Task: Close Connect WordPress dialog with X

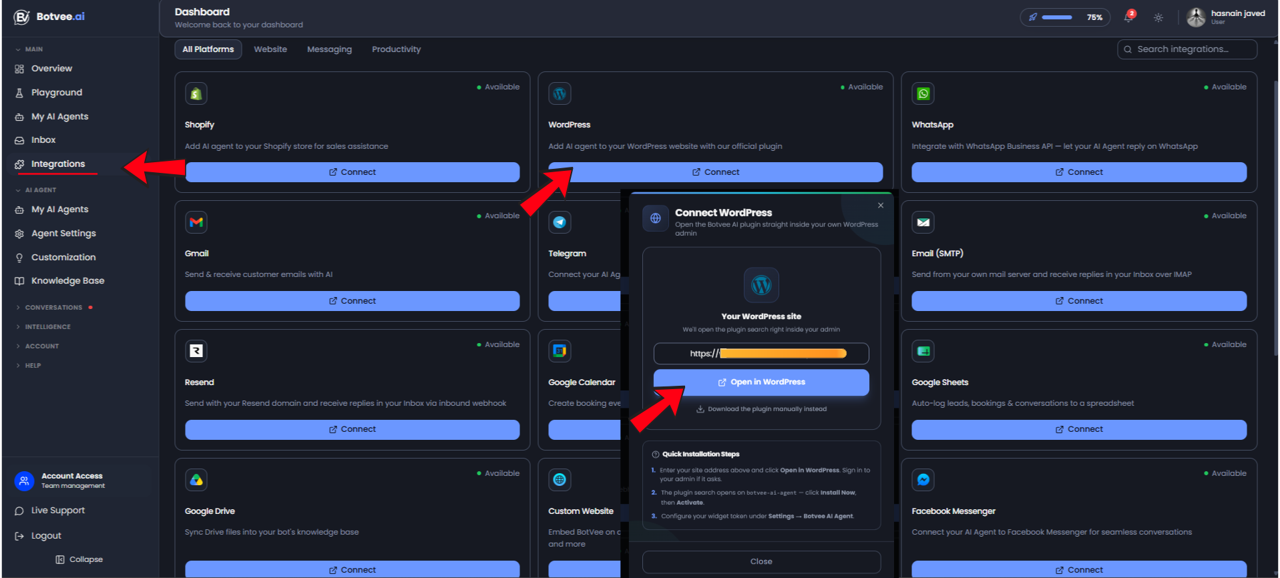Action: (881, 206)
